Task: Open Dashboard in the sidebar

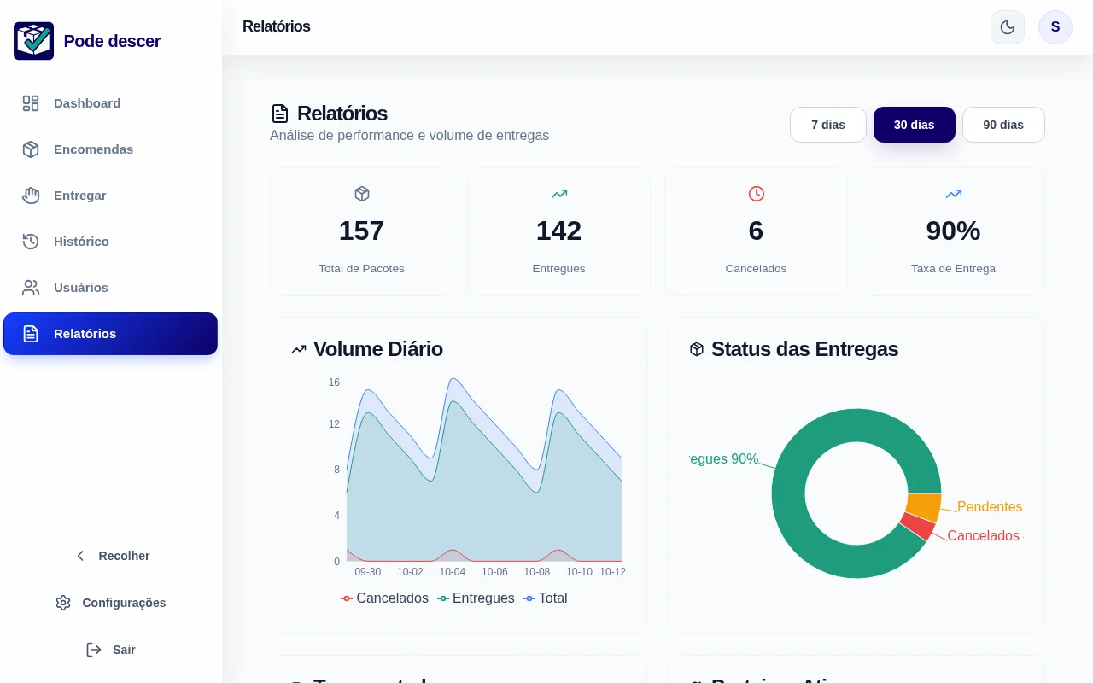Action: click(111, 103)
